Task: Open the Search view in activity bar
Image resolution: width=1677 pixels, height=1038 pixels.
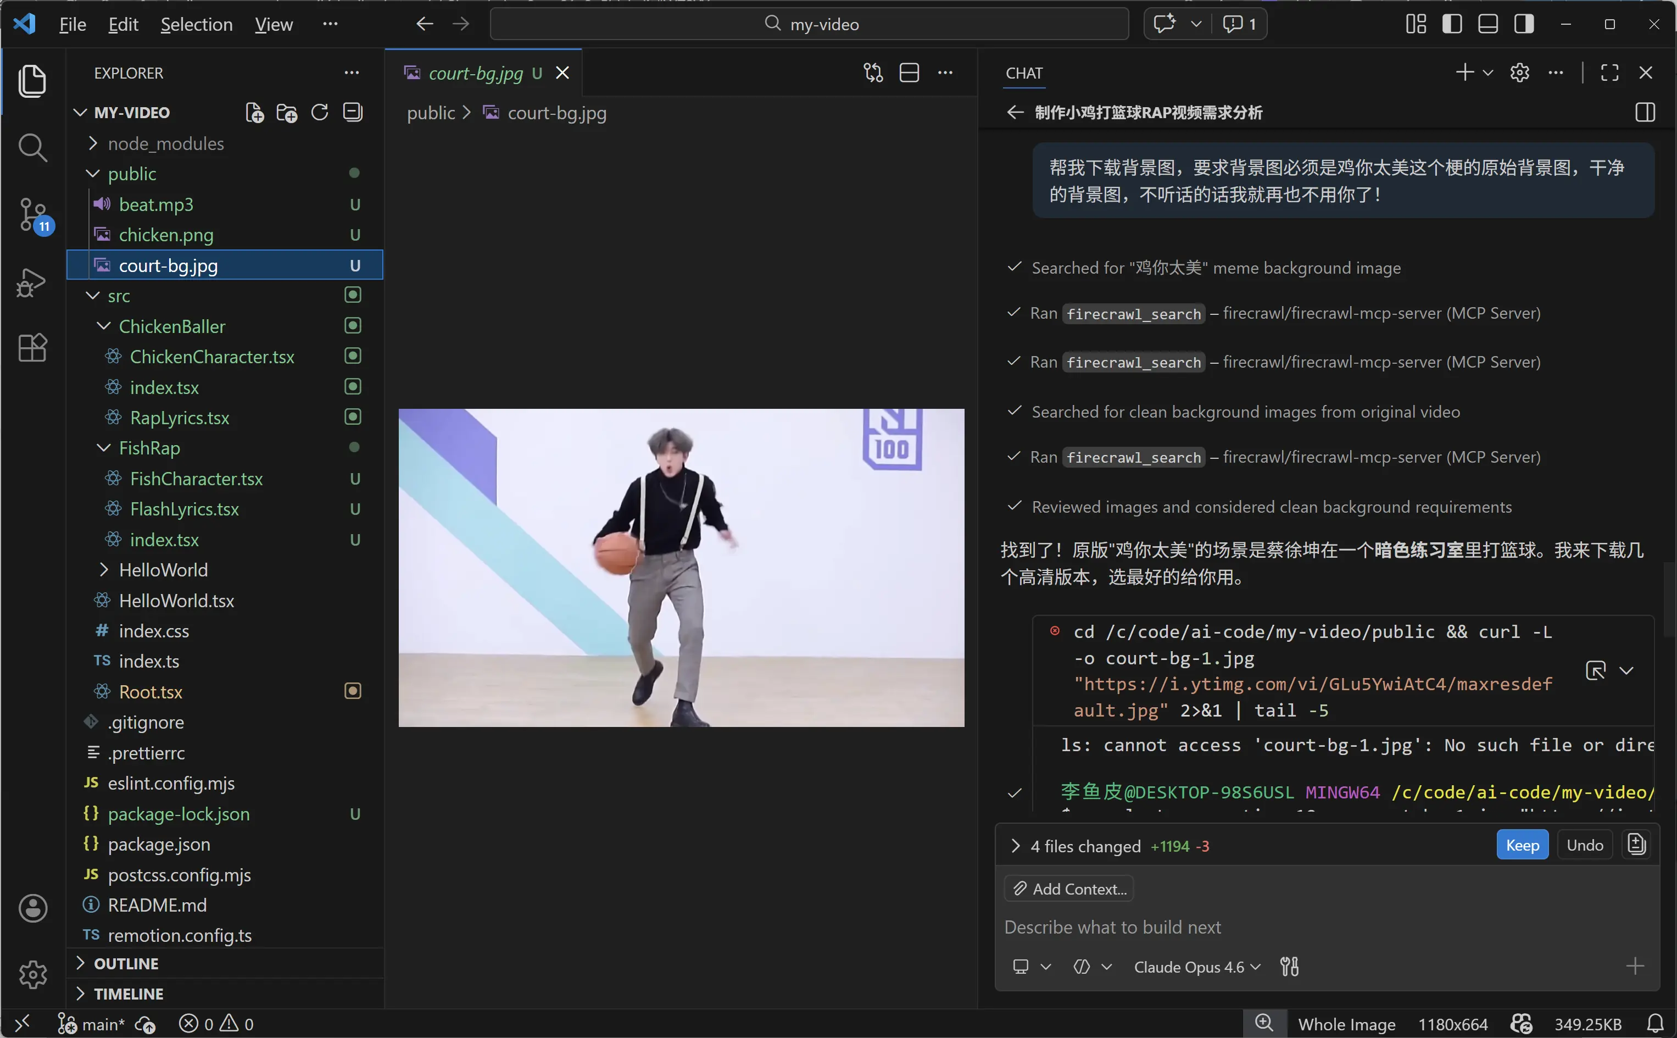Action: tap(32, 148)
